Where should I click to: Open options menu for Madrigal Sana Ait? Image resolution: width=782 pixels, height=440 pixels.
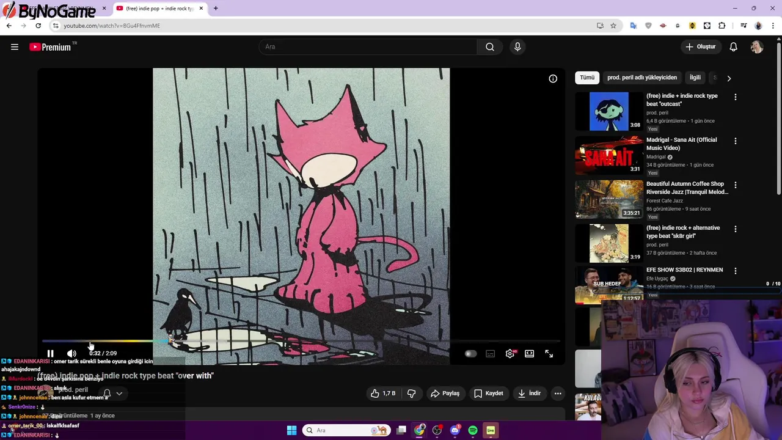click(735, 141)
